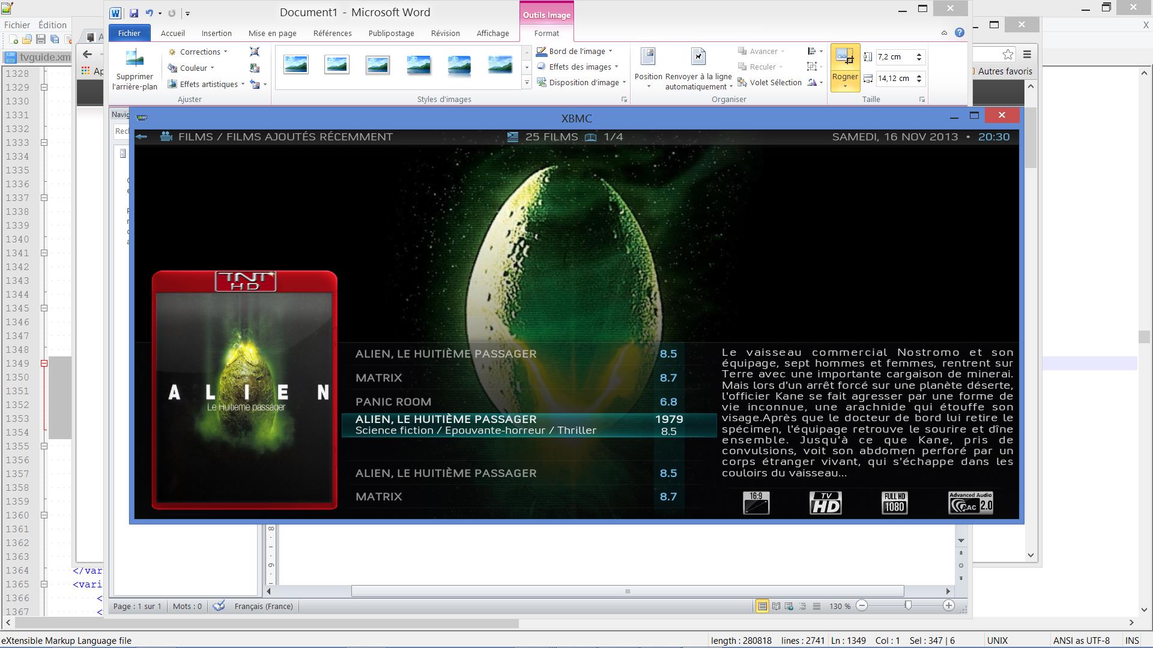Viewport: 1153px width, 648px height.
Task: Expand the picture styles gallery More arrow
Action: tap(527, 83)
